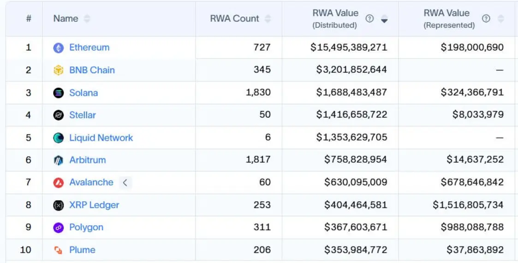This screenshot has height=263, width=518.
Task: Toggle sort on RWA Value Distributed arrow
Action: 384,19
